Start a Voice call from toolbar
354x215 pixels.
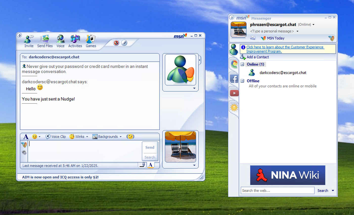coord(60,41)
